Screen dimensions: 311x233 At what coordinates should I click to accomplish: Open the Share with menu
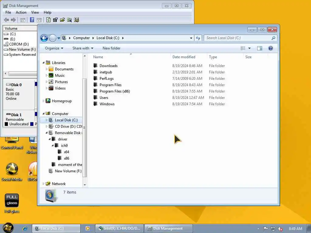83,48
